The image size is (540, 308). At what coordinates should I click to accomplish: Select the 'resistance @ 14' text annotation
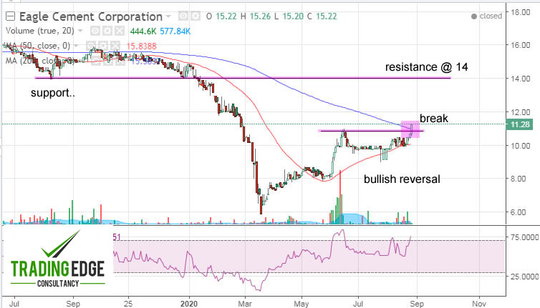pos(426,66)
